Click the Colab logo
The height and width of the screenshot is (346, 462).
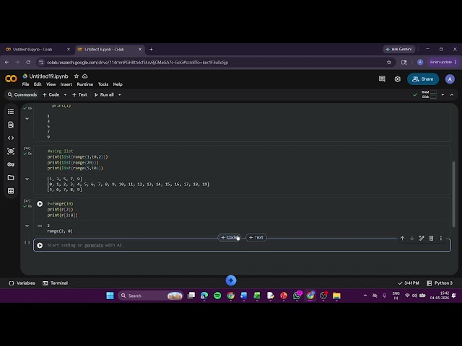pyautogui.click(x=12, y=79)
